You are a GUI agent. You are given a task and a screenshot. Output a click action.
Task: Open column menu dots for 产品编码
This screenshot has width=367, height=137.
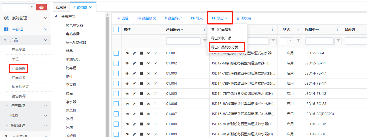pos(204,30)
